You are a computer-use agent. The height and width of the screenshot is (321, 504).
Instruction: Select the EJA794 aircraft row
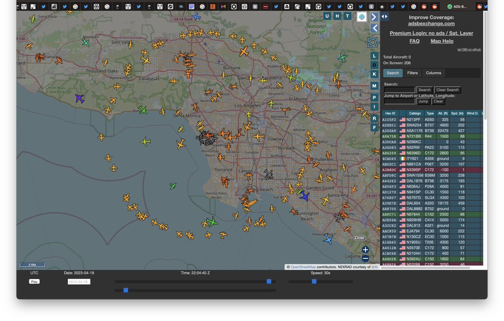point(432,231)
